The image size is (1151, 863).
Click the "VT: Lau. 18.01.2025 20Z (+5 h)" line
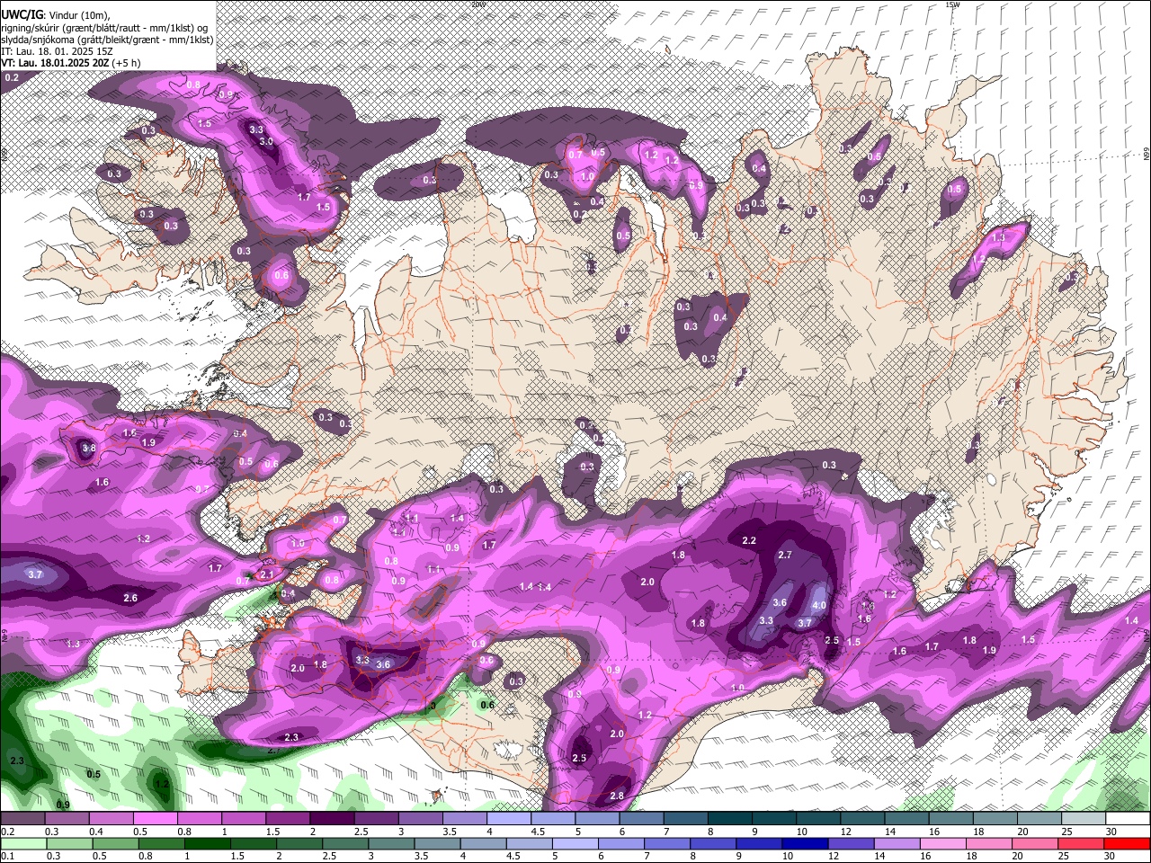pos(71,63)
